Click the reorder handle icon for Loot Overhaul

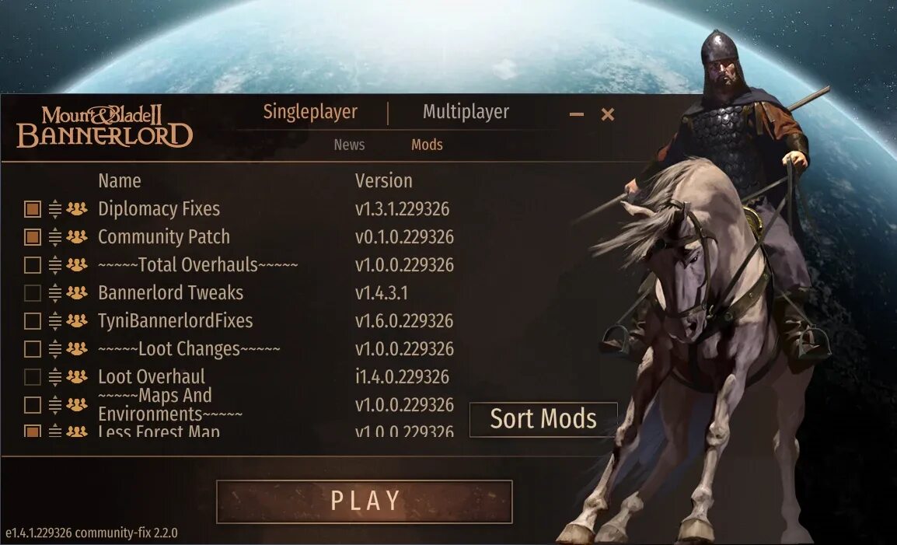[55, 377]
